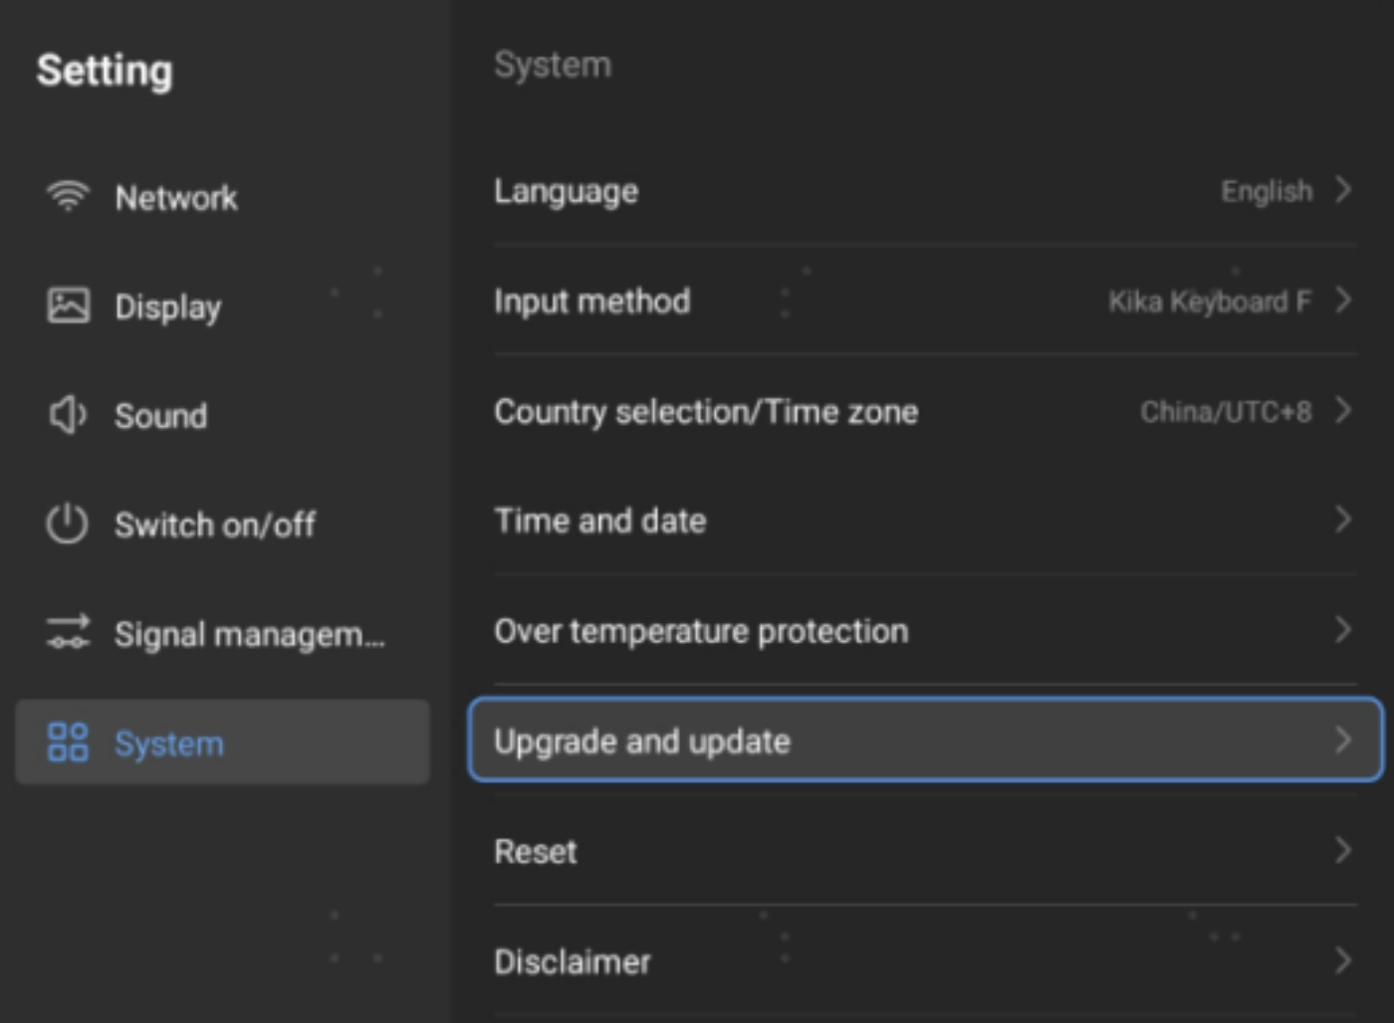
Task: Click the speaker icon beside Sound
Action: click(x=68, y=415)
